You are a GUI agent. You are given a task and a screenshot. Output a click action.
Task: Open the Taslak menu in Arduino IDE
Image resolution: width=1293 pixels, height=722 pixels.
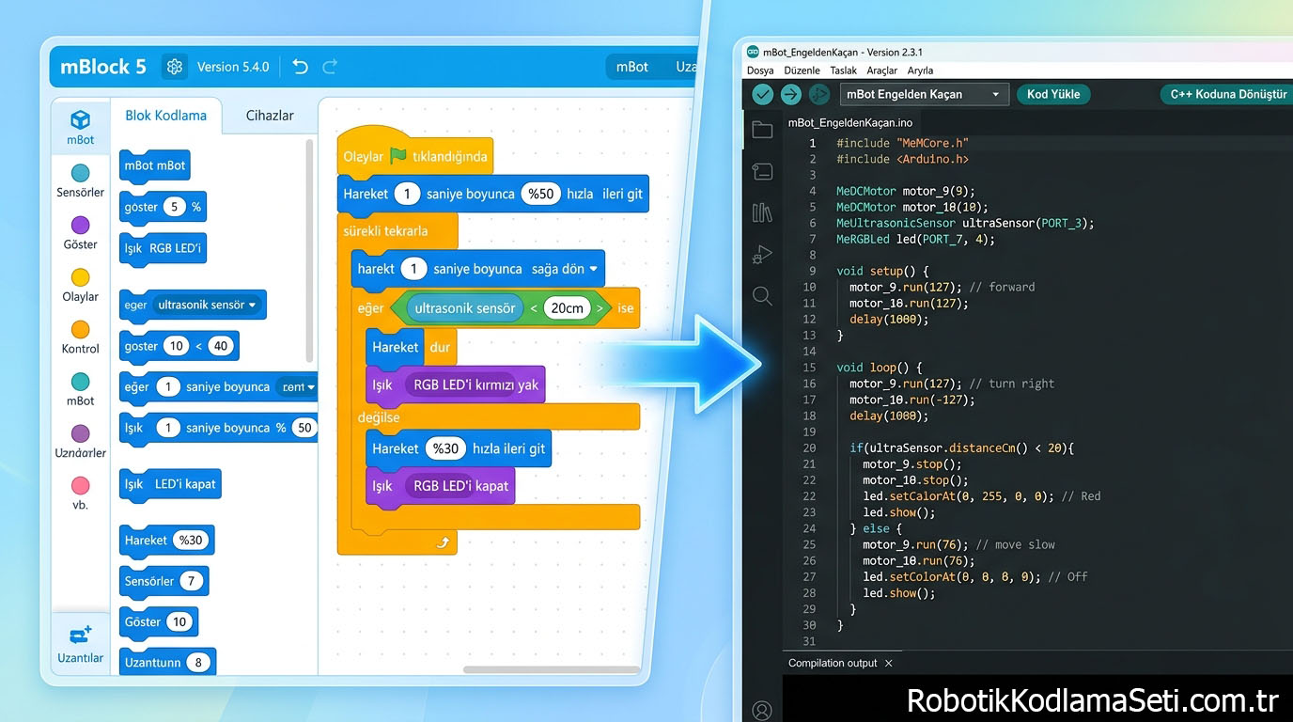pyautogui.click(x=843, y=71)
